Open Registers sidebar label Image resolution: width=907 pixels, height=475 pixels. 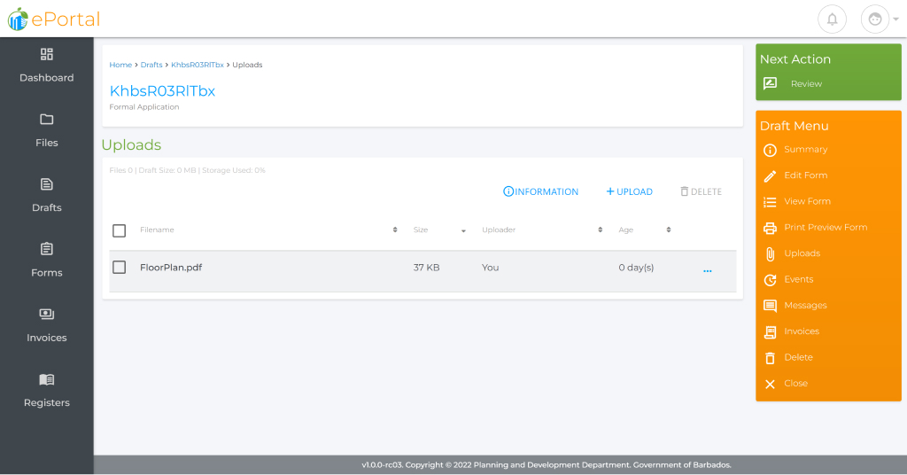click(47, 402)
